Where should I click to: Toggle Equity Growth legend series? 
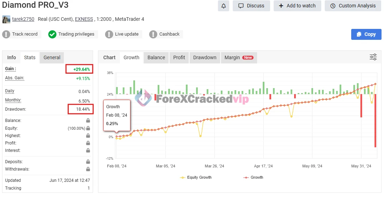[x=196, y=177]
